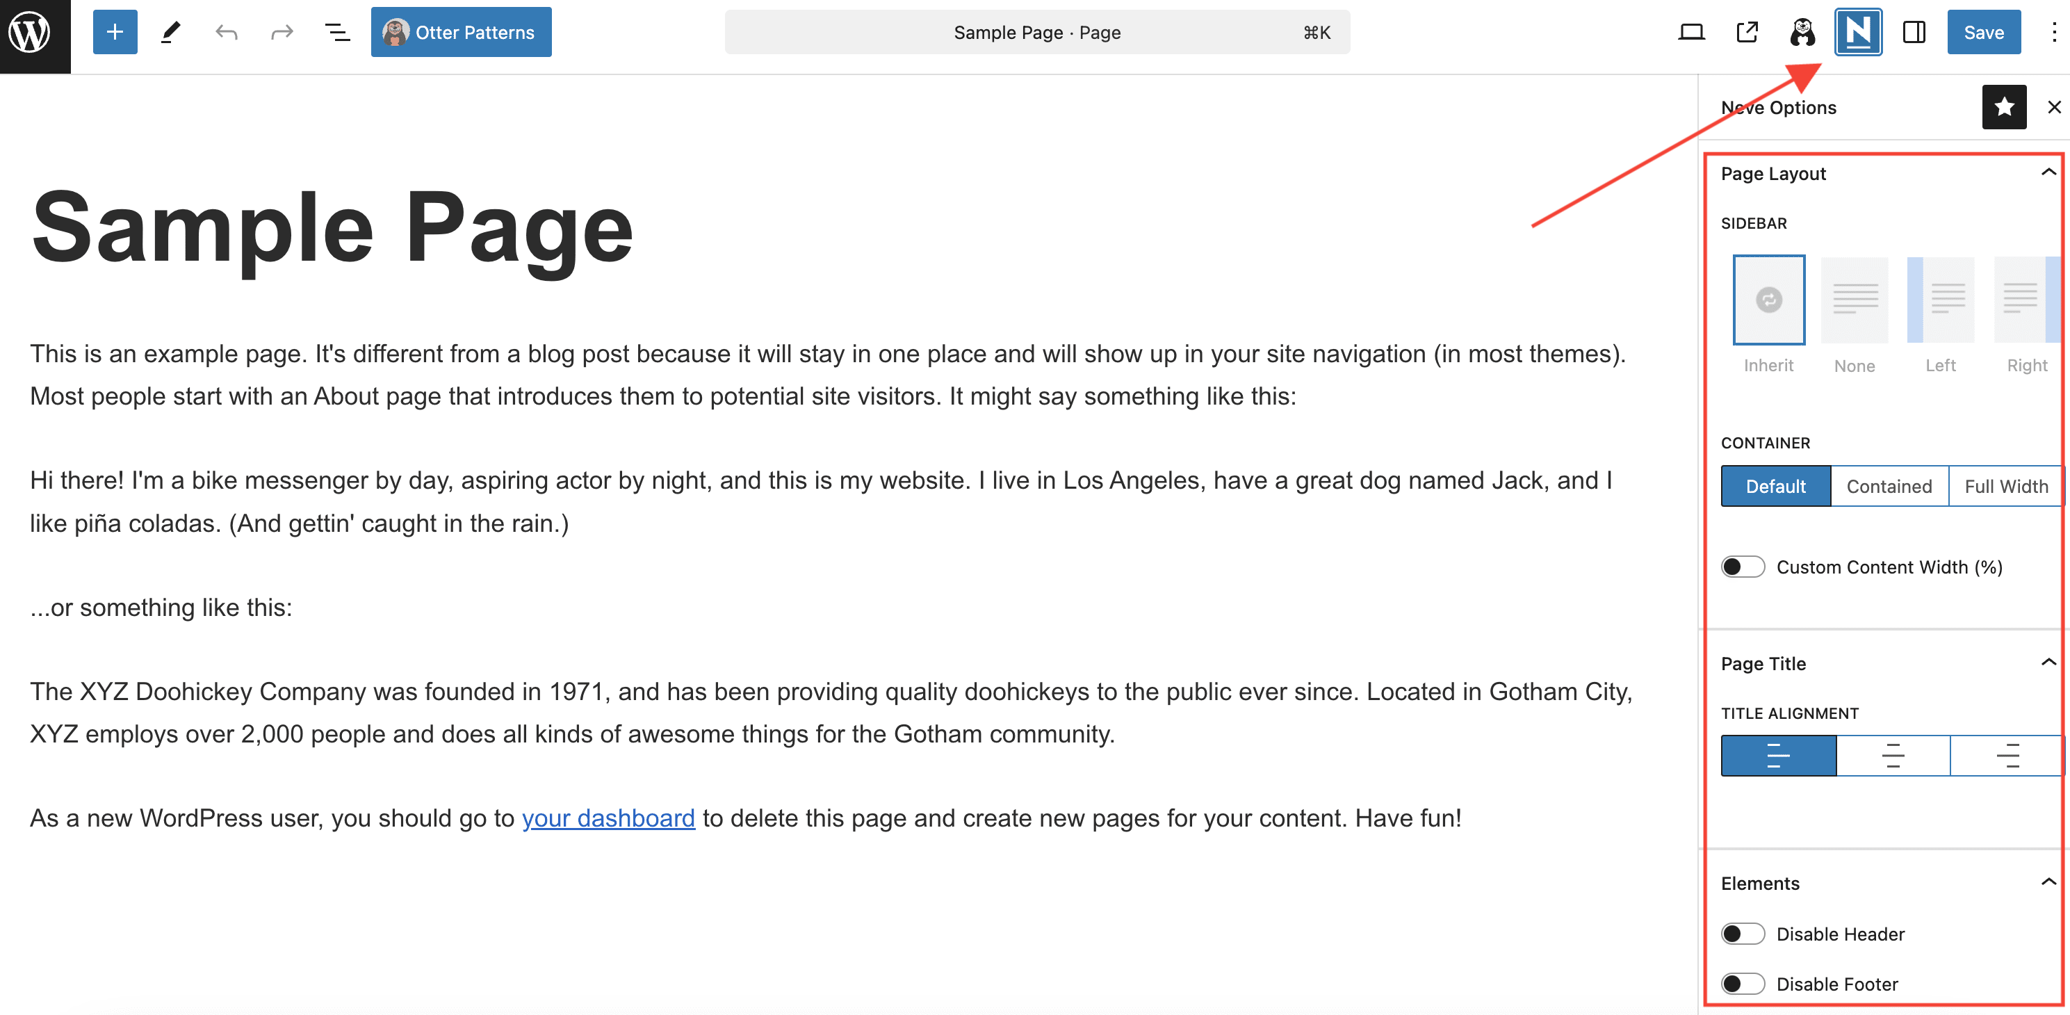Click the Undo arrow
This screenshot has height=1015, width=2070.
pyautogui.click(x=227, y=33)
